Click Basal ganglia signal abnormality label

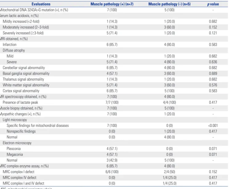pyautogui.click(x=26, y=74)
